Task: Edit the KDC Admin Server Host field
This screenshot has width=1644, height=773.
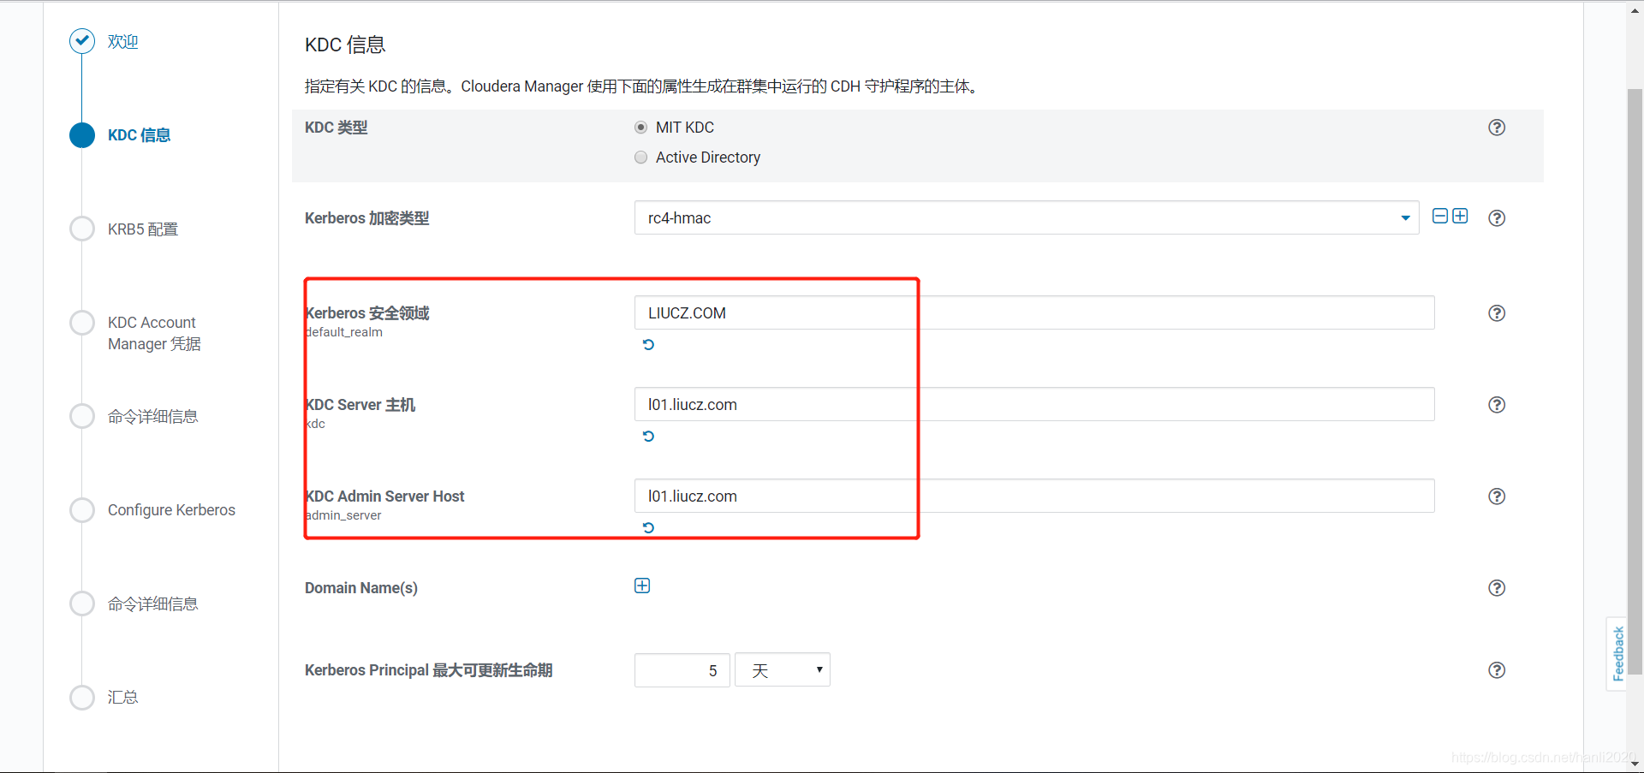Action: click(1034, 496)
